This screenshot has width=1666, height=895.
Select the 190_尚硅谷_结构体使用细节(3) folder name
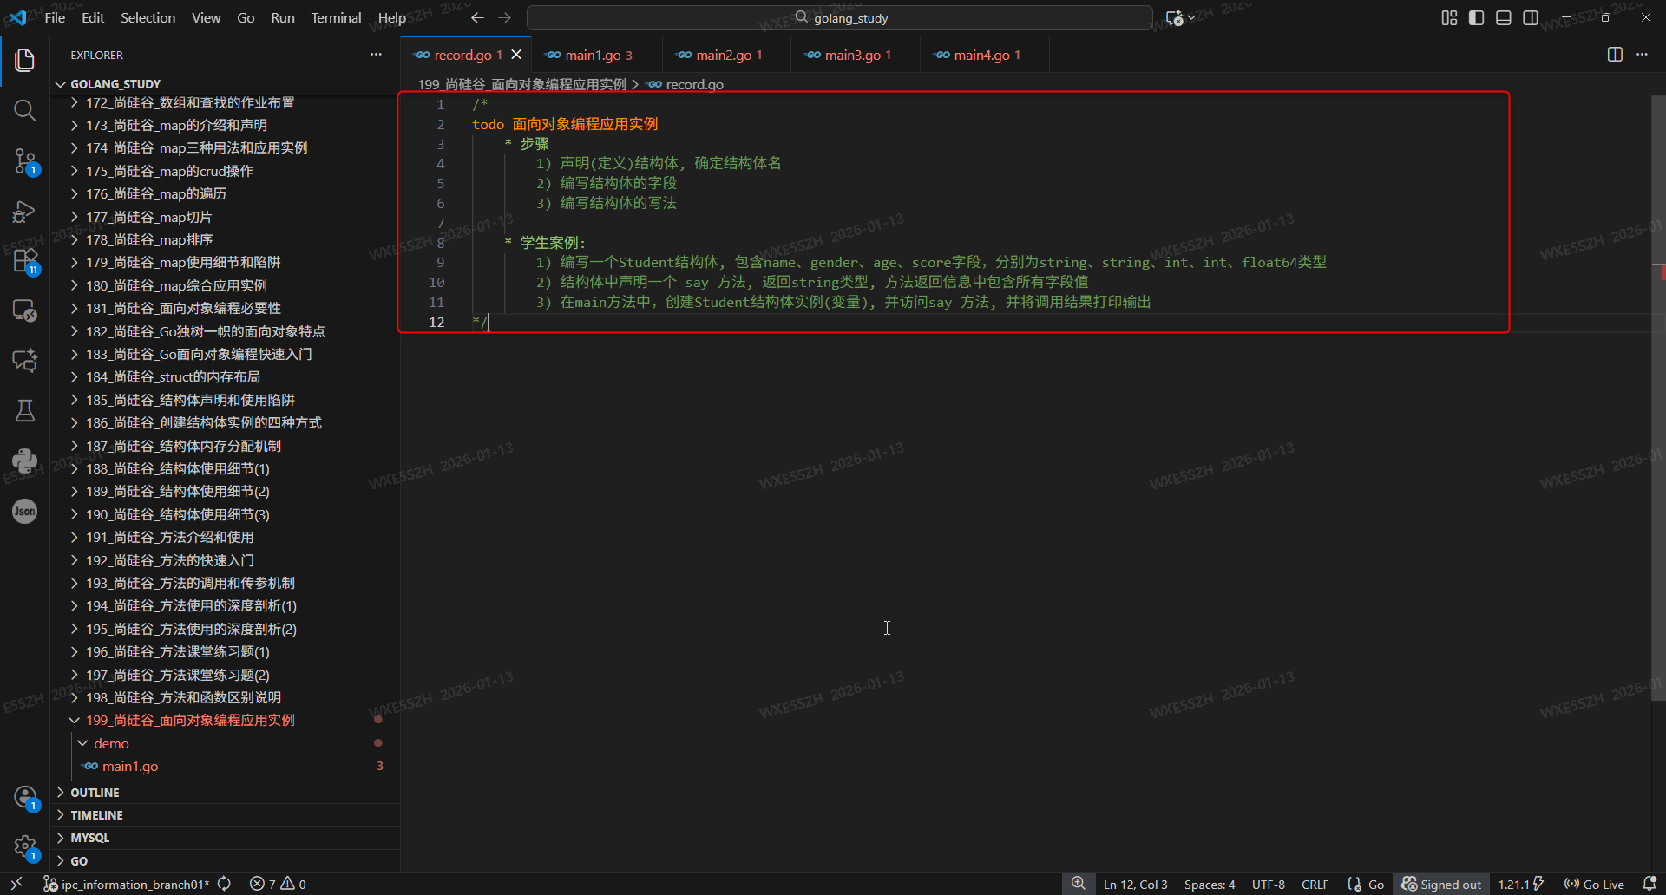point(178,515)
